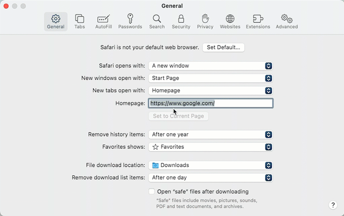Open the 'File download location' dropdown
The height and width of the screenshot is (216, 344).
[210, 165]
